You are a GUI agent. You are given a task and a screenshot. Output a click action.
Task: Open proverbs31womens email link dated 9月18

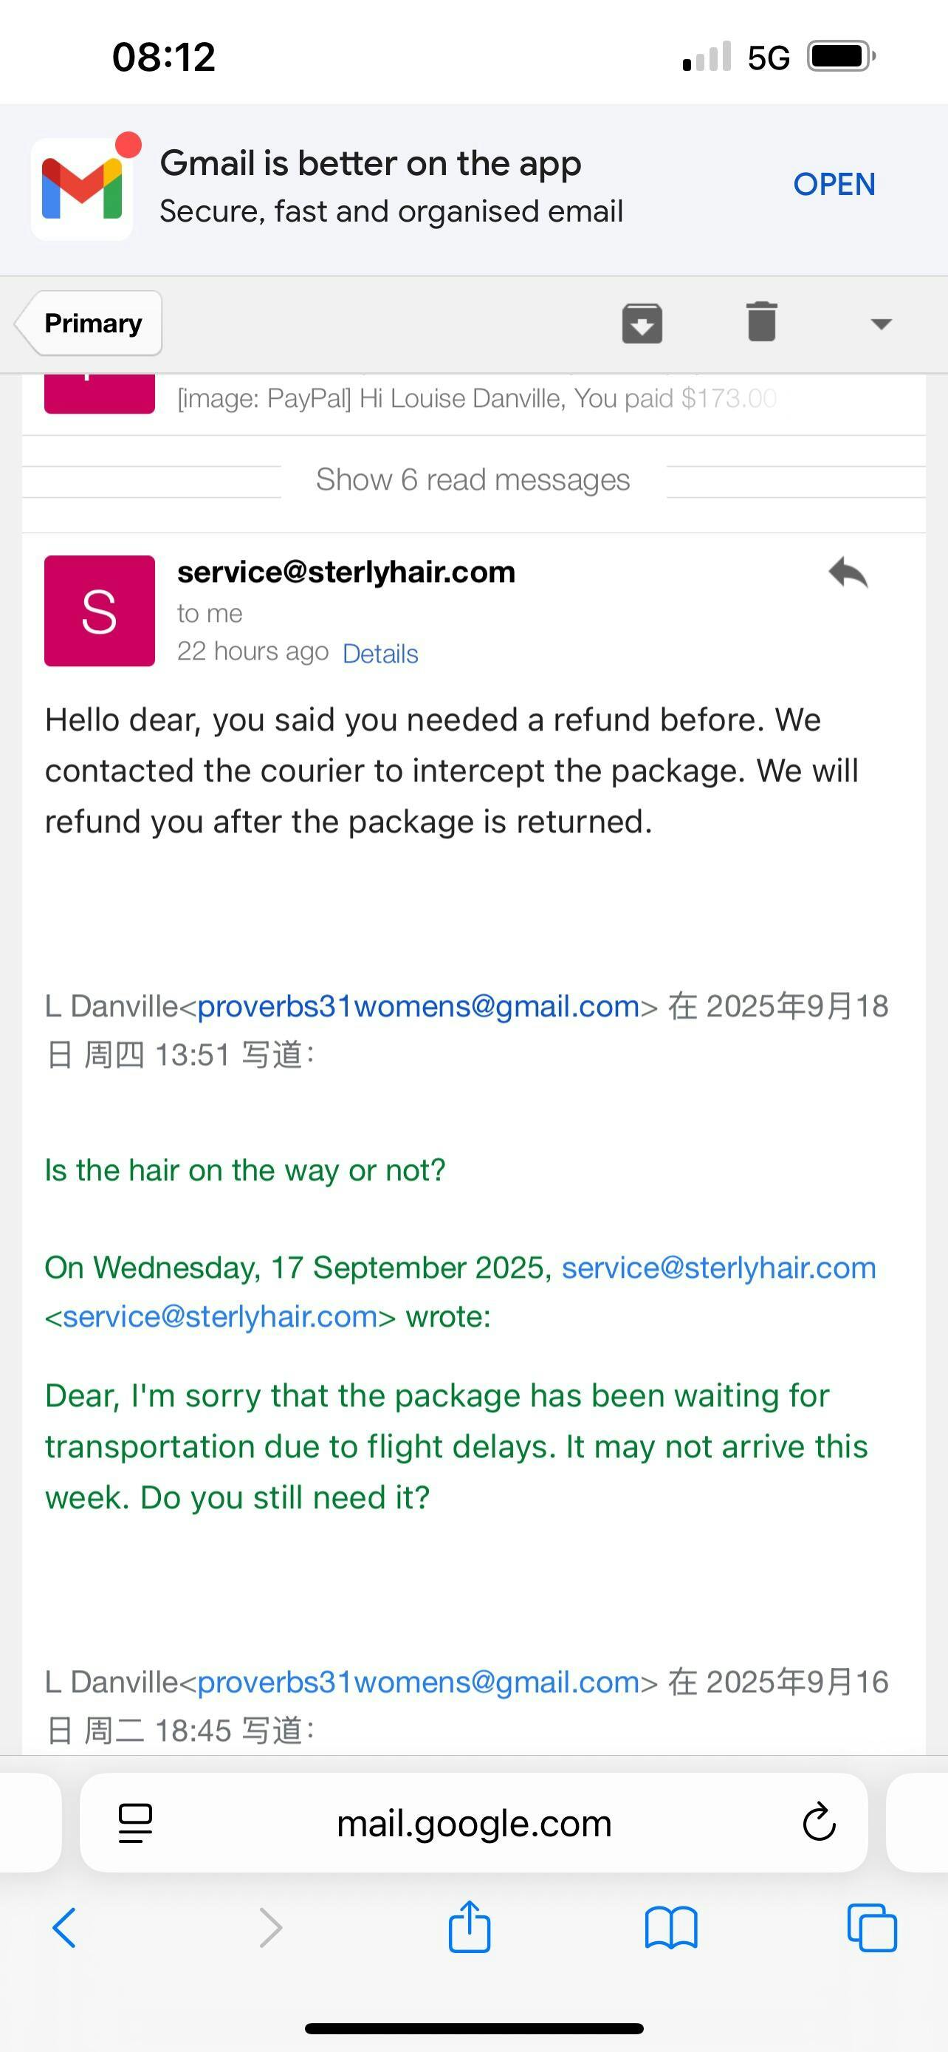[419, 1007]
